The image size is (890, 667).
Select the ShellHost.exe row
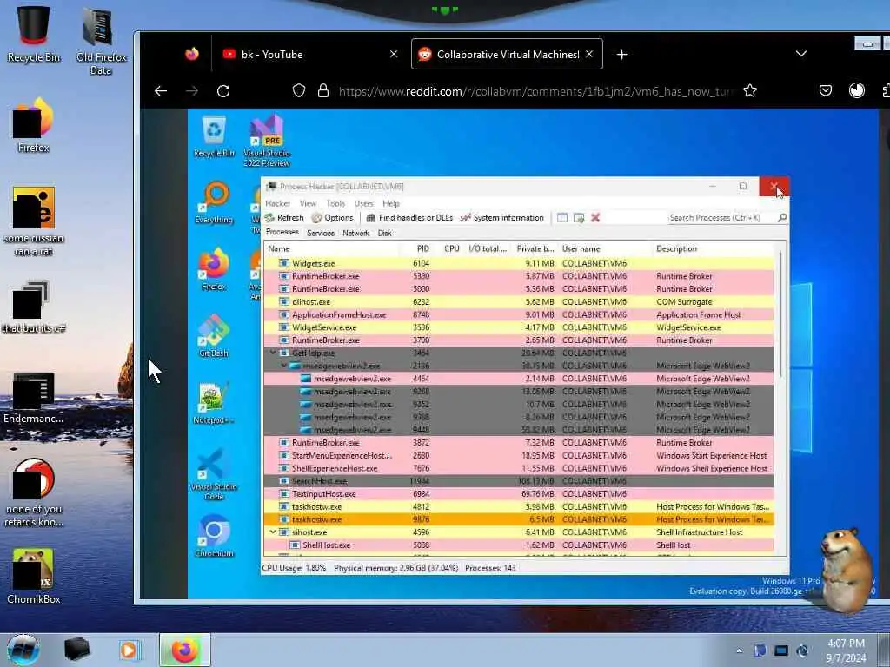click(520, 545)
